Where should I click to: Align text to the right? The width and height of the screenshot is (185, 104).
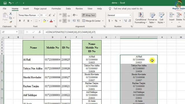[69, 21]
